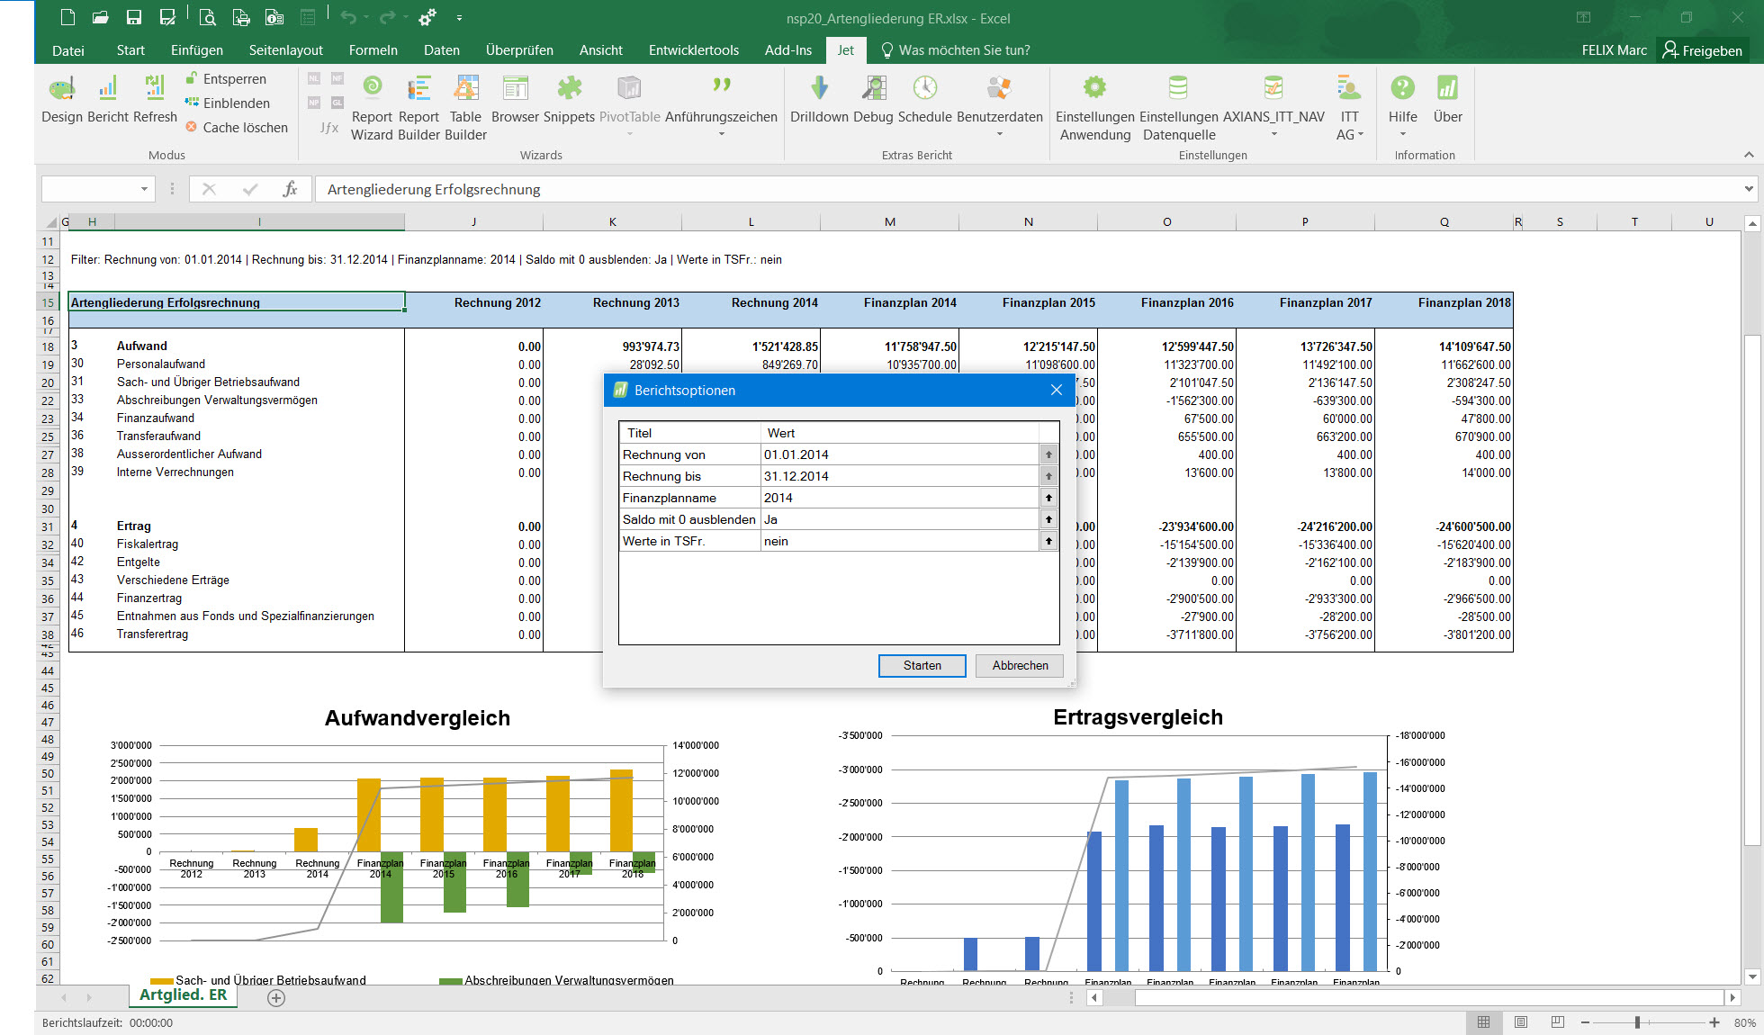Switch to page break preview in status bar
Viewport: 1764px width, 1035px height.
click(1558, 1022)
